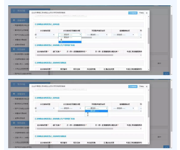
Task: Click 项目编号 column header in lower screenshot
Action: (x=64, y=143)
